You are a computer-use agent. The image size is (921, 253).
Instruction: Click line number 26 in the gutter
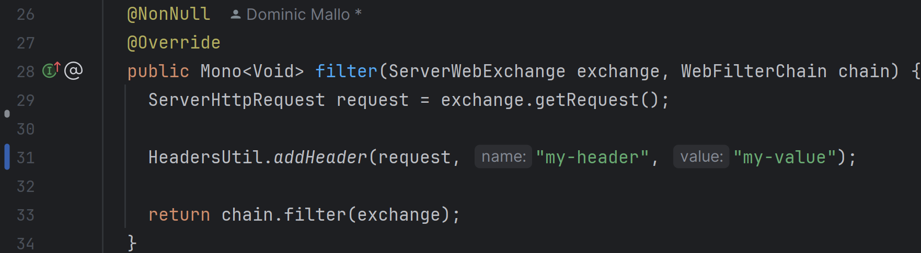(x=26, y=15)
